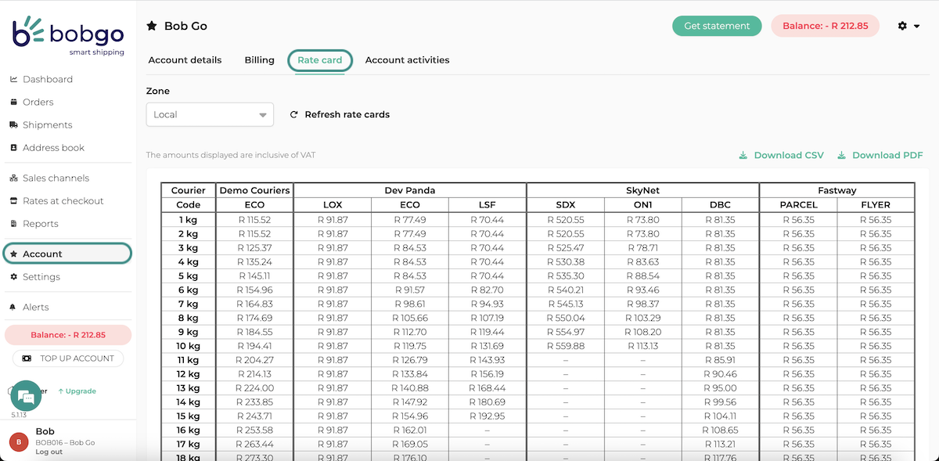This screenshot has width=939, height=461.
Task: Open the Account activities tab
Action: [407, 60]
